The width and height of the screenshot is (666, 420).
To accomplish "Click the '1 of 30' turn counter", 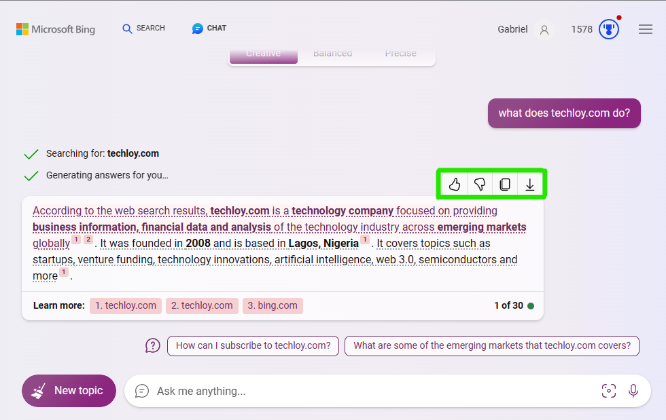I will pos(508,305).
